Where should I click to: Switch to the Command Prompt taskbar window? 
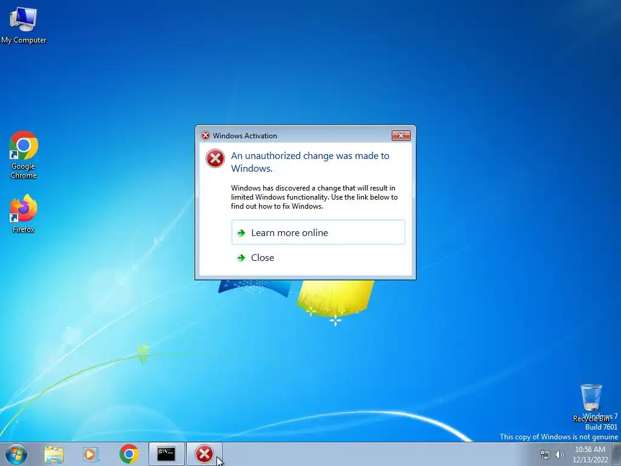click(x=166, y=454)
